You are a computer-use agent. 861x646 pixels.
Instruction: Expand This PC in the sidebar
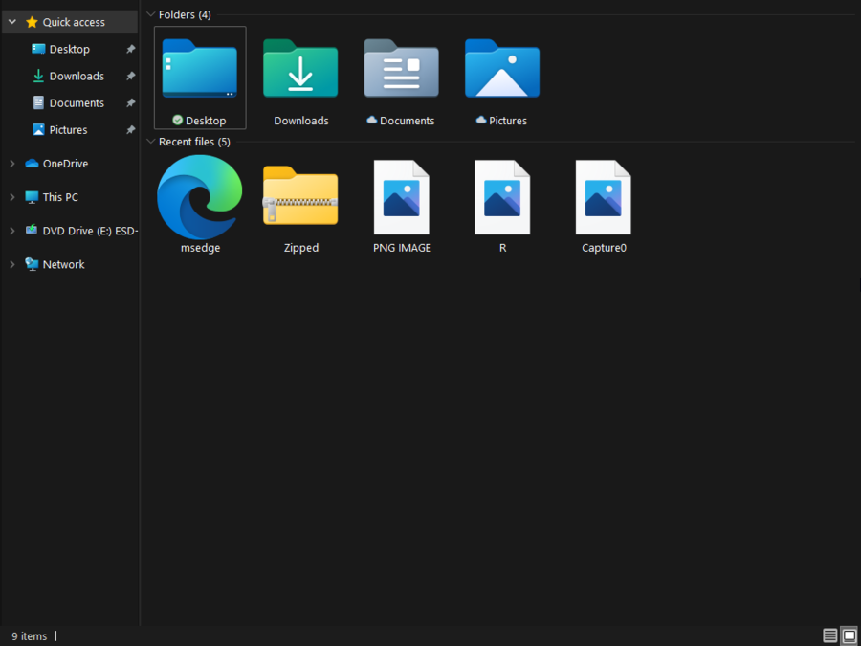pos(11,196)
